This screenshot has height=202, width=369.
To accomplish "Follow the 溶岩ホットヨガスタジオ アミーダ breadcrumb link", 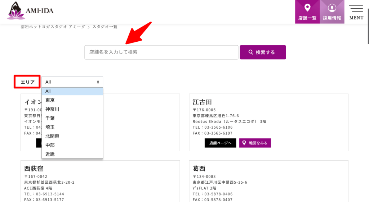I will tap(53, 27).
